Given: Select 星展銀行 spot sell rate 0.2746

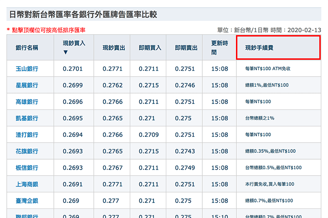Looking at the screenshot, I should click(x=185, y=85).
